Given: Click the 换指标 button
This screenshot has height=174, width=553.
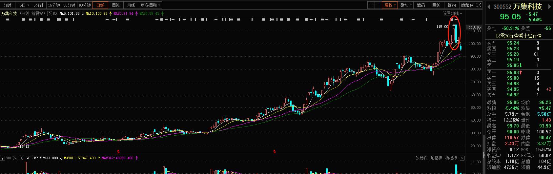Looking at the screenshot, I should point(451,158).
